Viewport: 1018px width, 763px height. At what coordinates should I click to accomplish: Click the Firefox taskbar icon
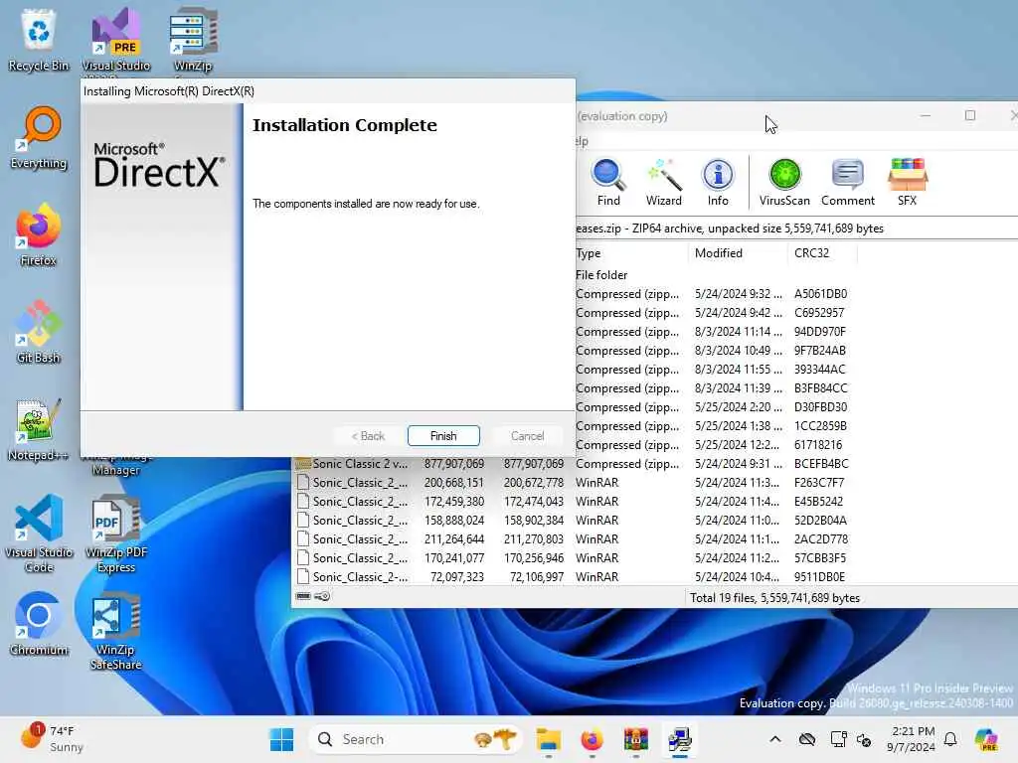[592, 739]
